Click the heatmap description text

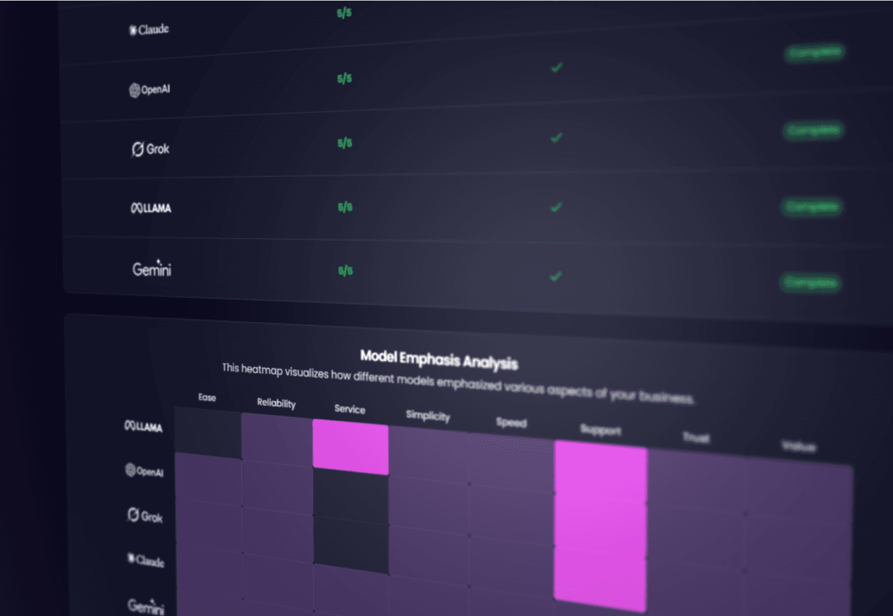click(x=458, y=383)
